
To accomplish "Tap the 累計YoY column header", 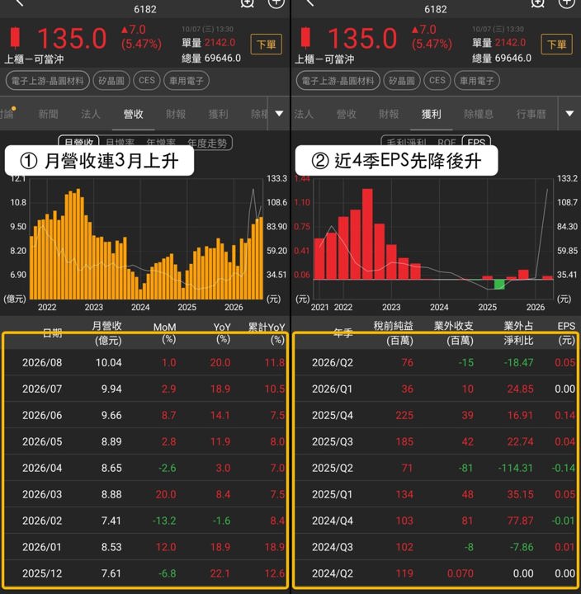I will pos(267,333).
